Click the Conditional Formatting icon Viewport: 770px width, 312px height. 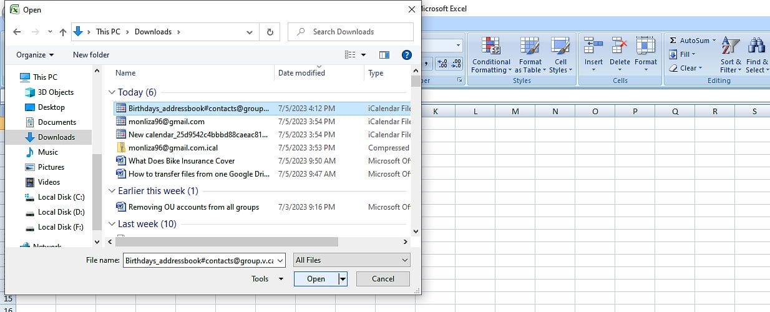pos(491,46)
